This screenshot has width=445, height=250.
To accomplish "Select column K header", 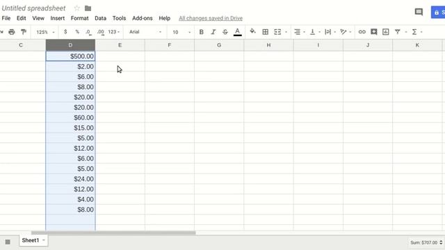I will coord(417,45).
